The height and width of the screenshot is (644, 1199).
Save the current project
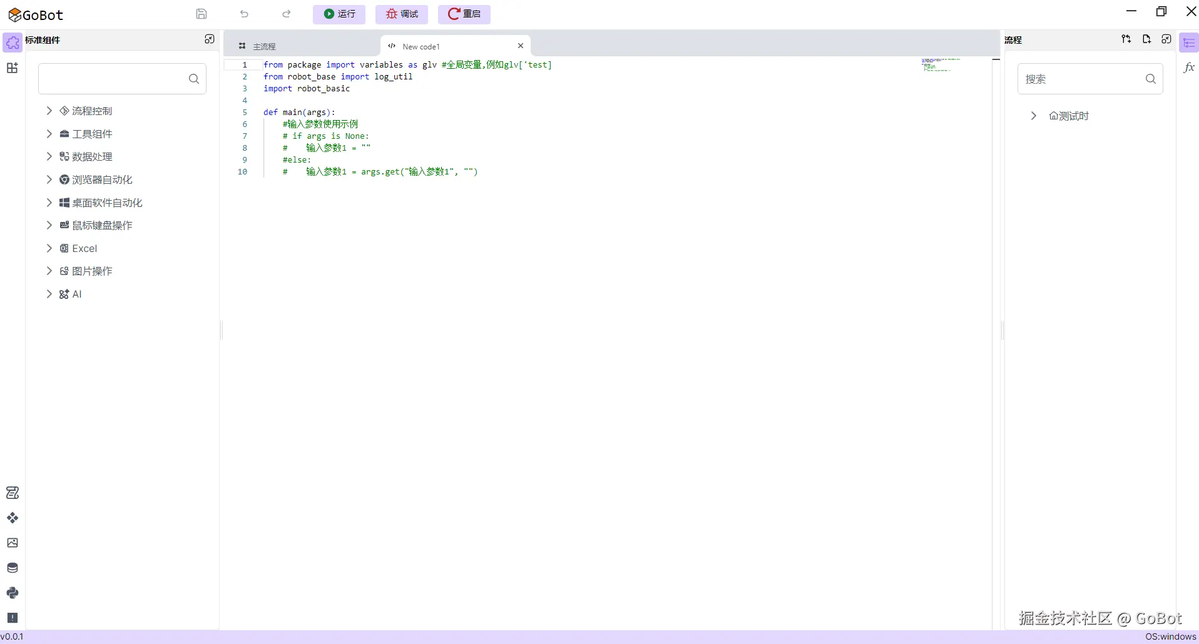tap(202, 14)
